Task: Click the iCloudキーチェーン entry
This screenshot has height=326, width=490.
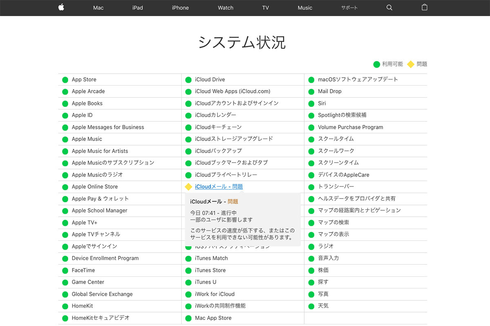Action: [x=218, y=127]
